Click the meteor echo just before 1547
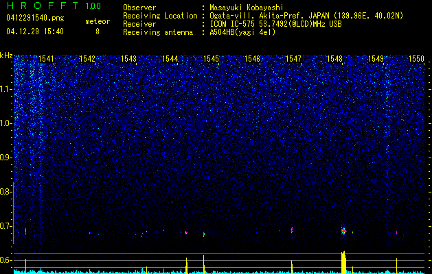This screenshot has width=432, height=274. click(x=292, y=230)
